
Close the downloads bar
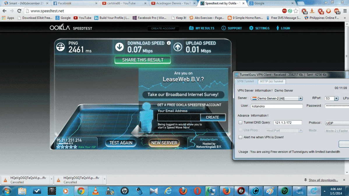(344, 180)
